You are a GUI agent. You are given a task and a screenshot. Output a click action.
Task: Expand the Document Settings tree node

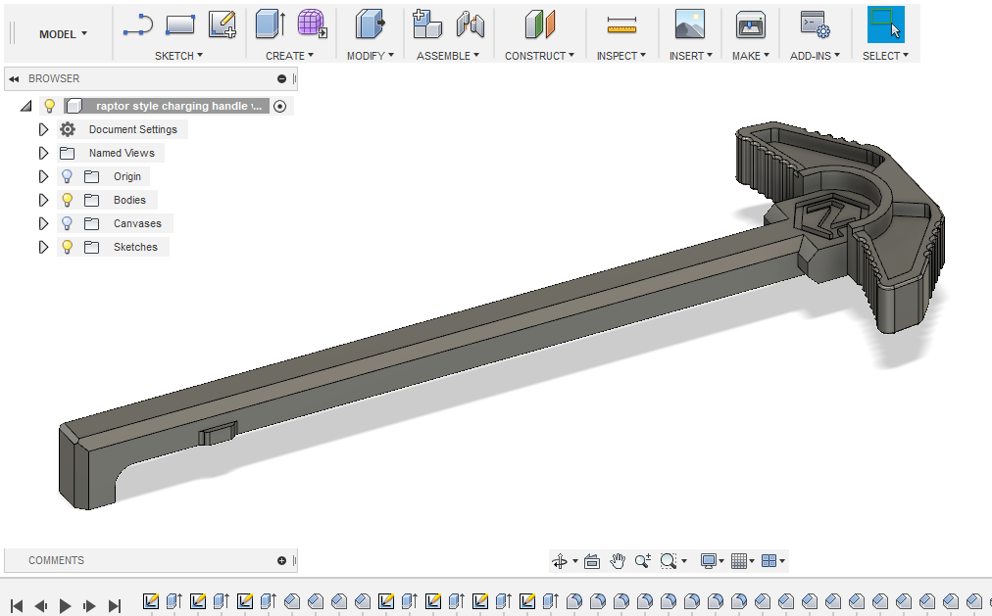43,129
